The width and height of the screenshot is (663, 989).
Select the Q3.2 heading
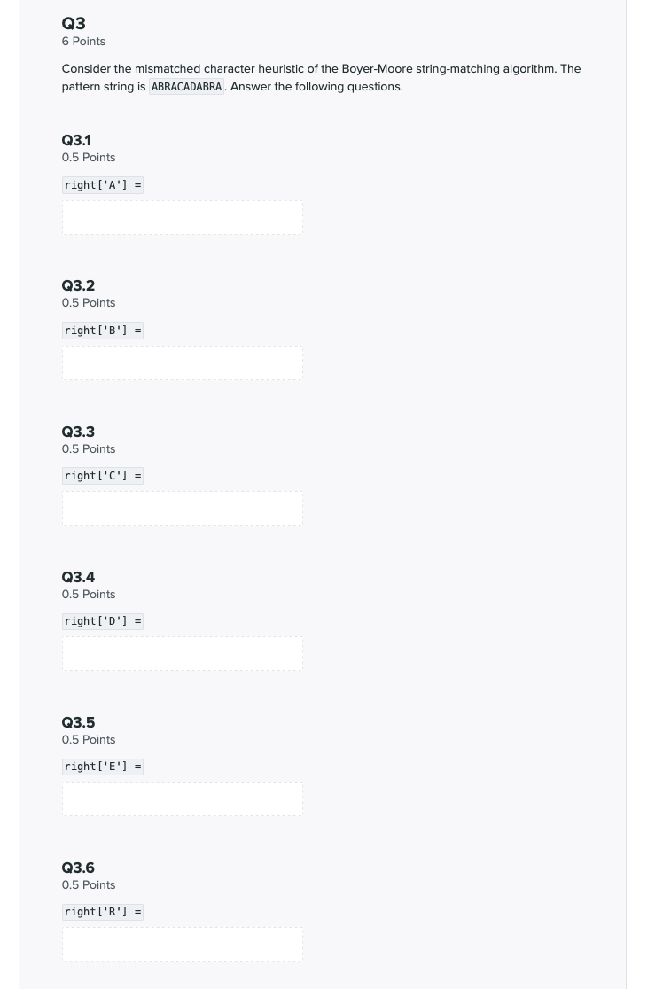coord(78,285)
